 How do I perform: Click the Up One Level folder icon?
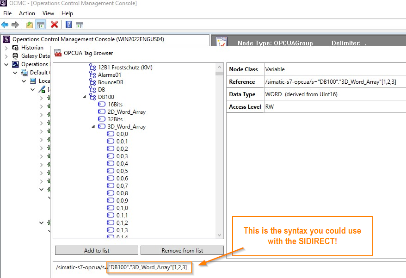pyautogui.click(x=30, y=25)
